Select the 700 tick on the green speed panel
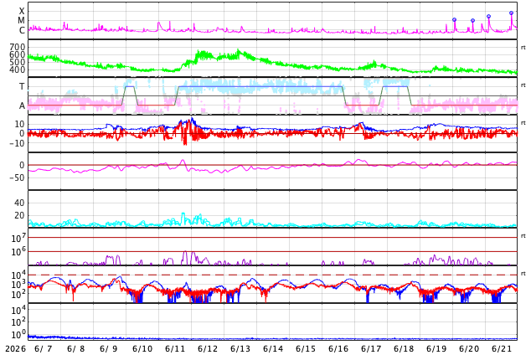This screenshot has height=355, width=531. [x=18, y=47]
